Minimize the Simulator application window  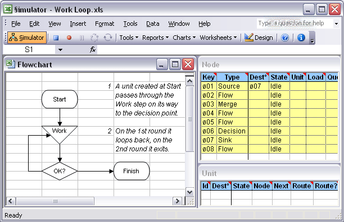pyautogui.click(x=309, y=10)
